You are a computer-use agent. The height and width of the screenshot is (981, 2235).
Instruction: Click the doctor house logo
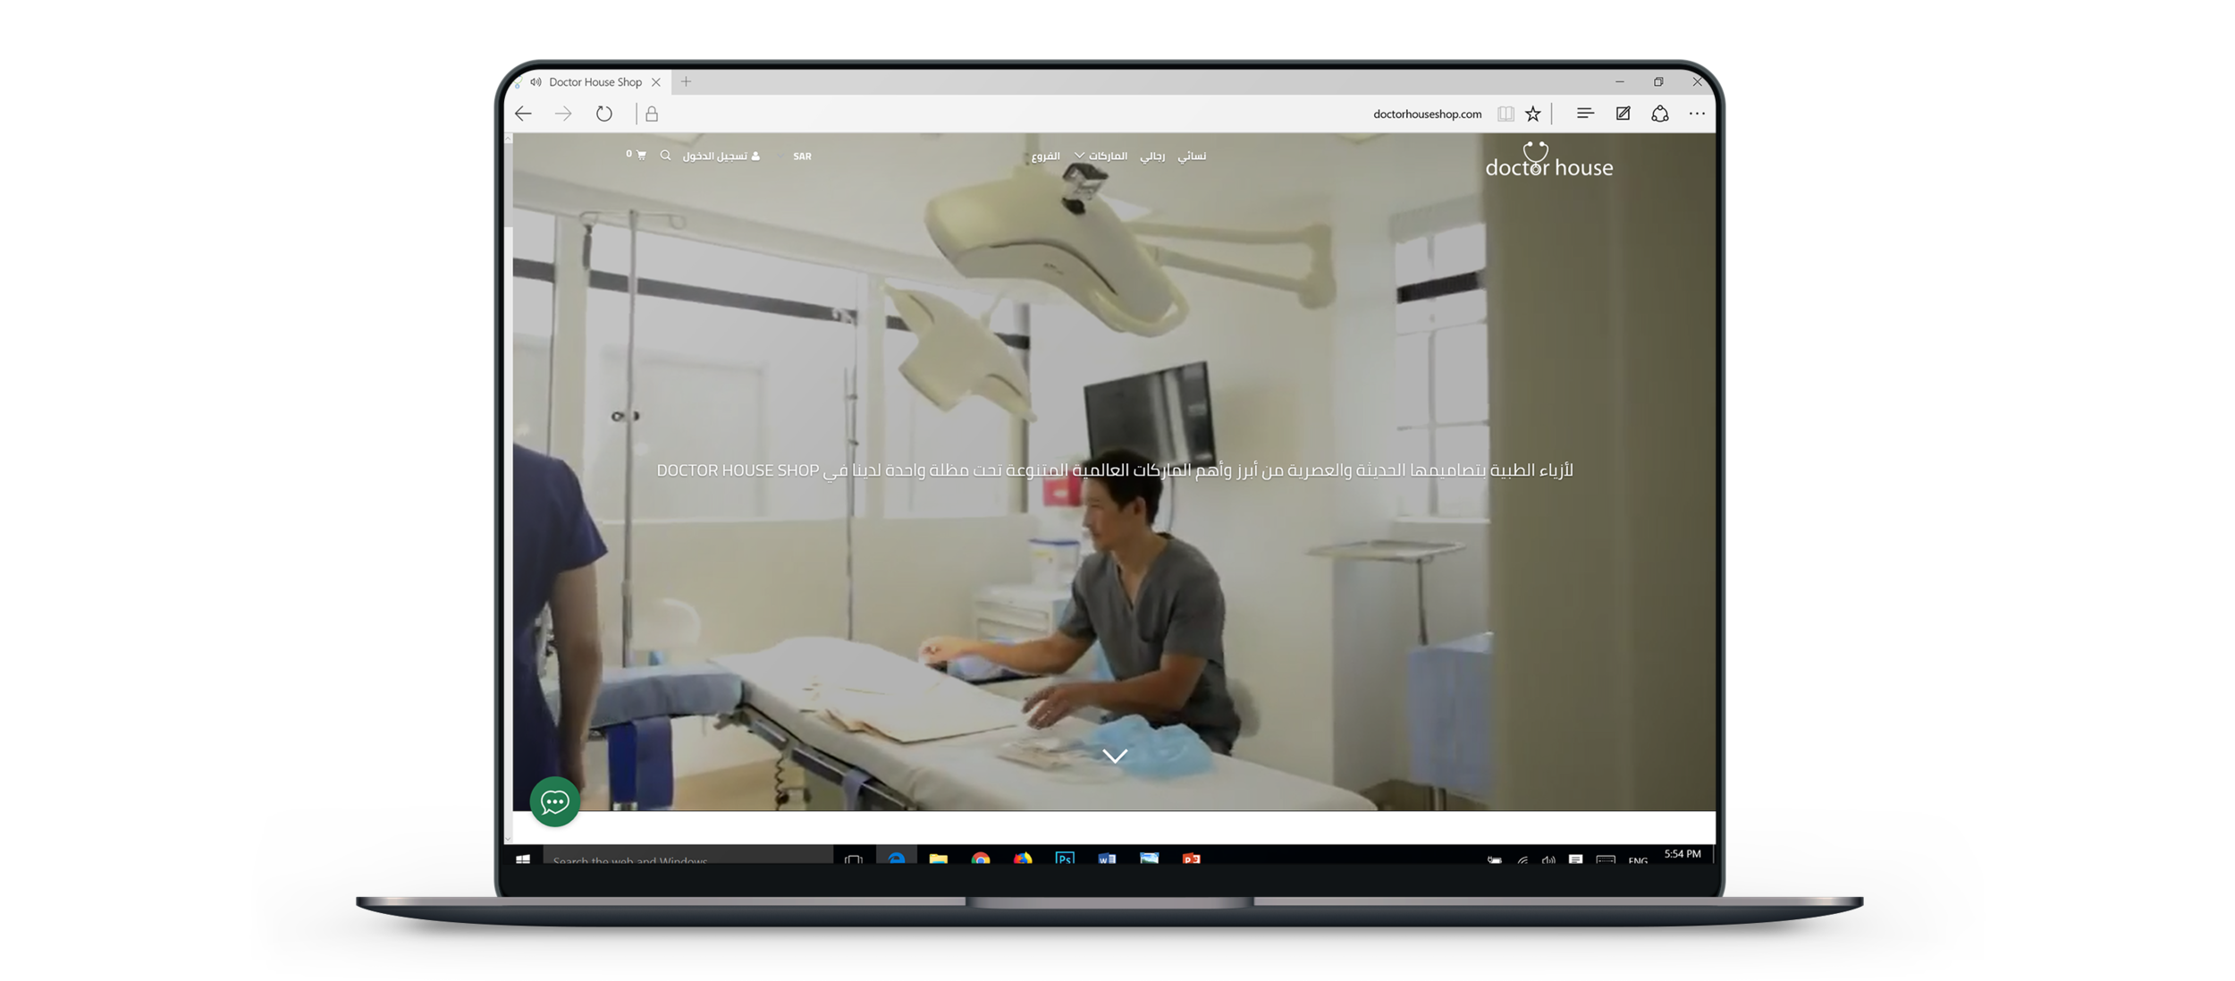(x=1548, y=161)
